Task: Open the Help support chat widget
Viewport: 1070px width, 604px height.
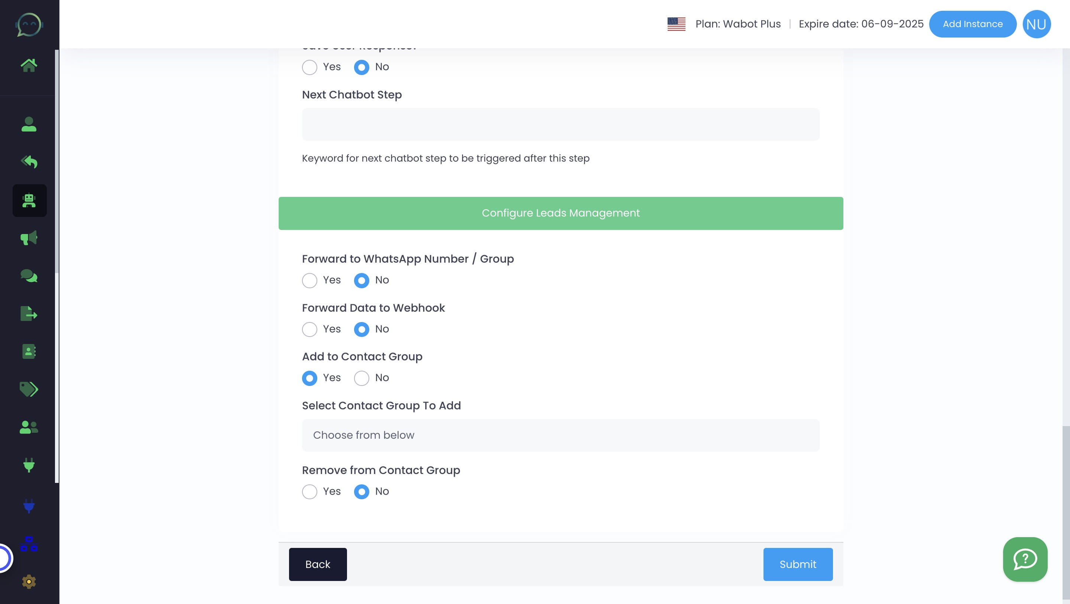Action: [1025, 559]
